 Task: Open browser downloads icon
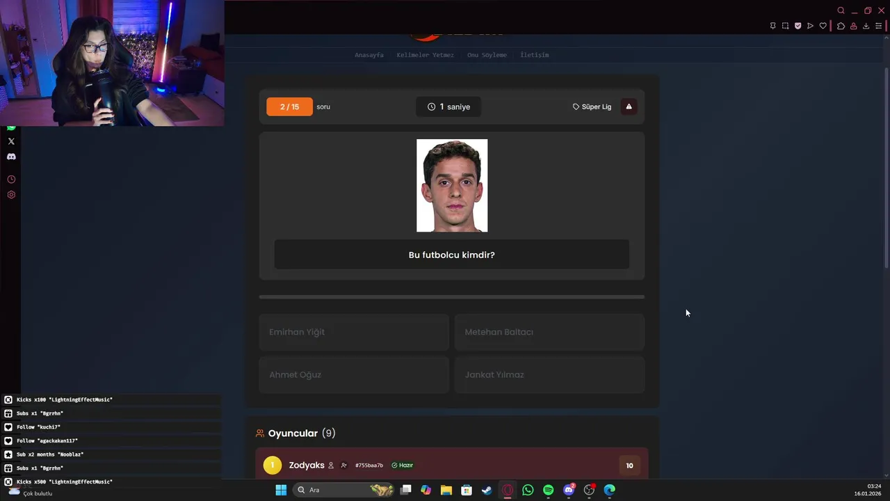click(x=866, y=26)
